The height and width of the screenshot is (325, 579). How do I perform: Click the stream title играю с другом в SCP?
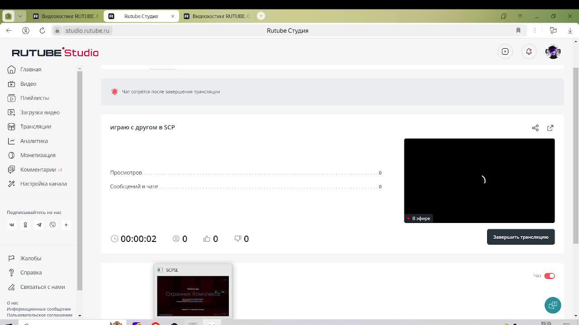(142, 127)
